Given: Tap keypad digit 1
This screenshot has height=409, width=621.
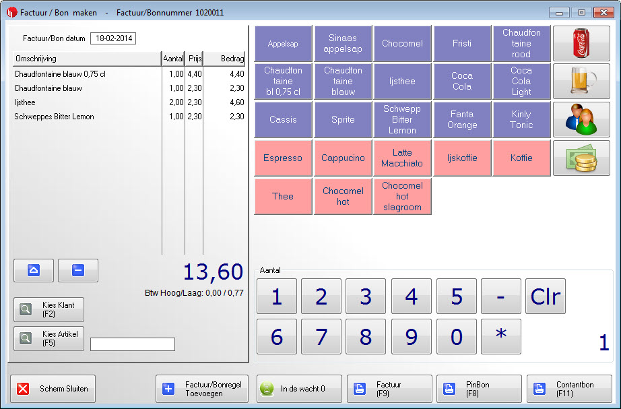Looking at the screenshot, I should [276, 296].
